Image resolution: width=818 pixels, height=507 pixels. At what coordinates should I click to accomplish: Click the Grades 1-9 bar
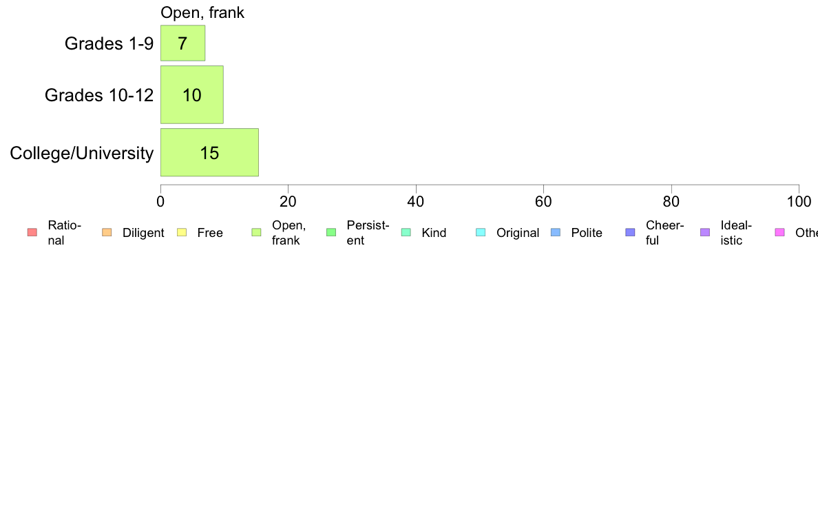[182, 43]
